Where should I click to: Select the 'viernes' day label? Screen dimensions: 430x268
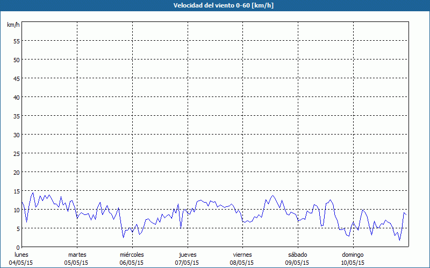242,255
